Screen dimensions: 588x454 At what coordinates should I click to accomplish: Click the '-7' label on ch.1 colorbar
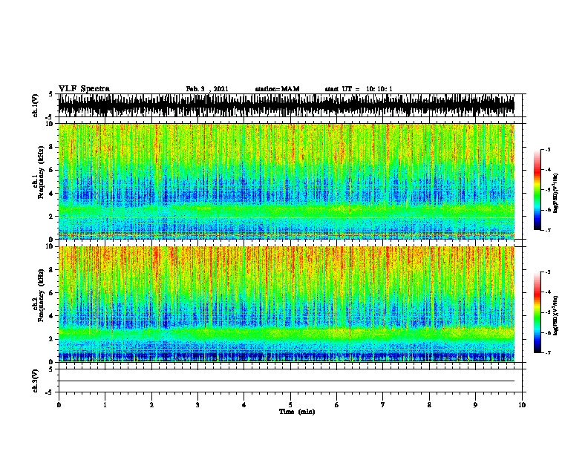coord(547,230)
